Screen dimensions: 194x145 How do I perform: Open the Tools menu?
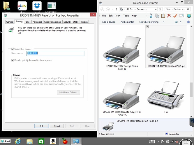pos(126,16)
